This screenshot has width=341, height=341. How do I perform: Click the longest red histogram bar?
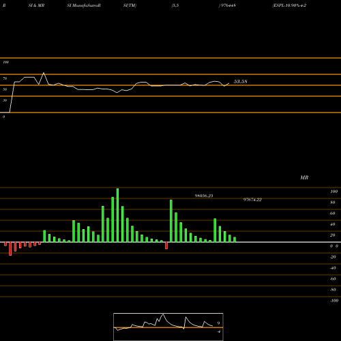pyautogui.click(x=10, y=249)
